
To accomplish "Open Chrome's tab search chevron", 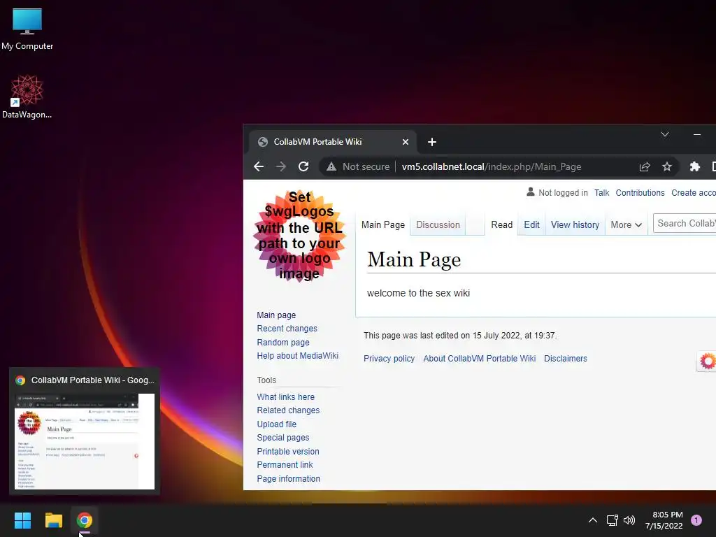I will coord(665,134).
